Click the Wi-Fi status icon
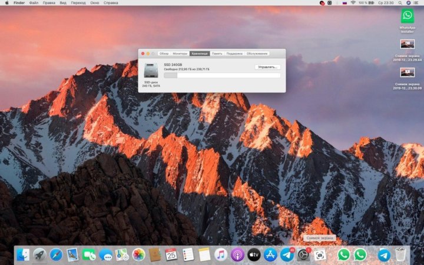 point(353,3)
